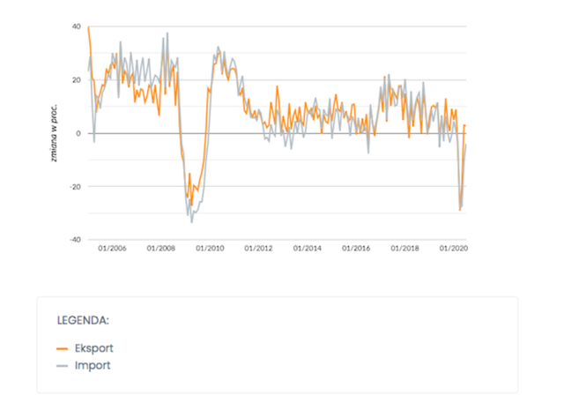The width and height of the screenshot is (564, 403).
Task: Select the 01/2006 x-axis label
Action: [112, 249]
